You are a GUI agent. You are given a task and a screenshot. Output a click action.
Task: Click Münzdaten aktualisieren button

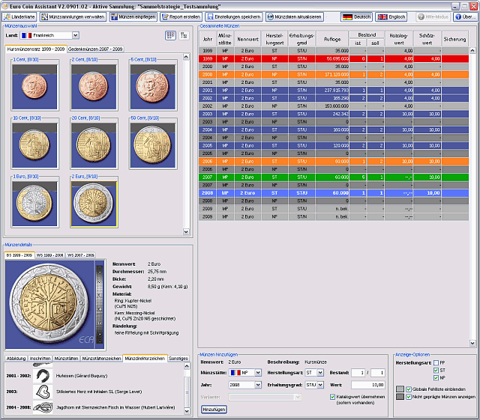[x=295, y=16]
